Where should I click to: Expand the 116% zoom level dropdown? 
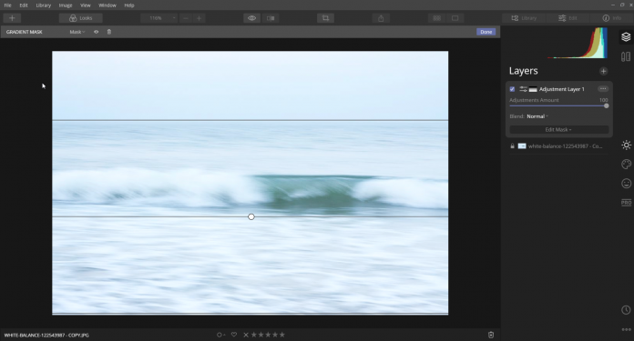click(x=158, y=18)
